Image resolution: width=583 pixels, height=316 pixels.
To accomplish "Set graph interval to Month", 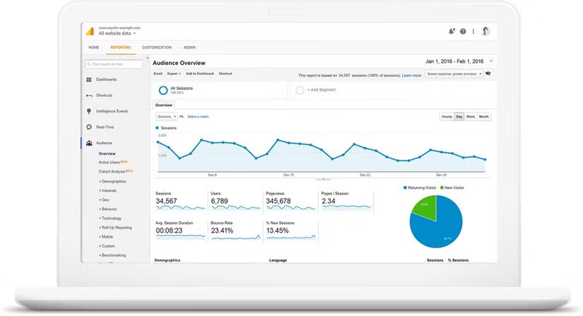I will (x=484, y=117).
